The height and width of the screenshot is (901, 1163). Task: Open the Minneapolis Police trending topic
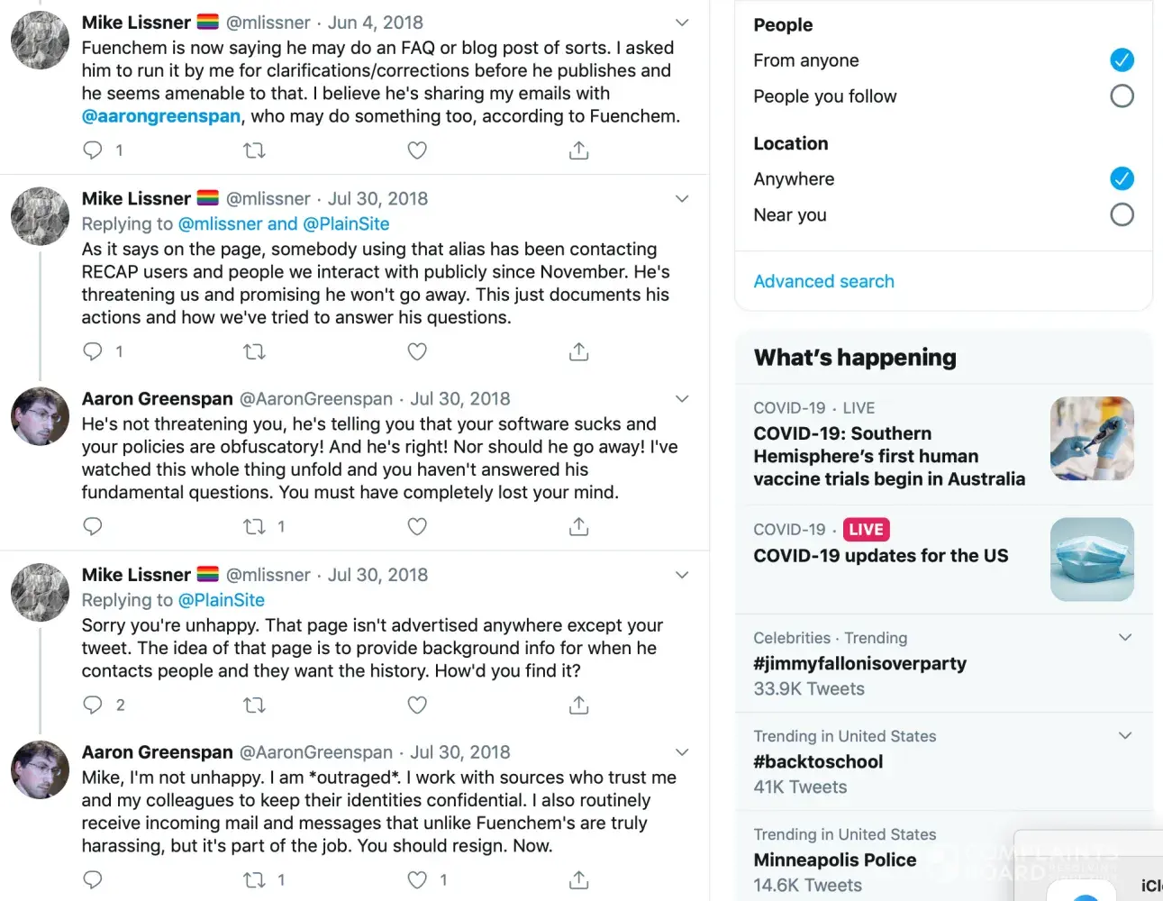pos(835,860)
